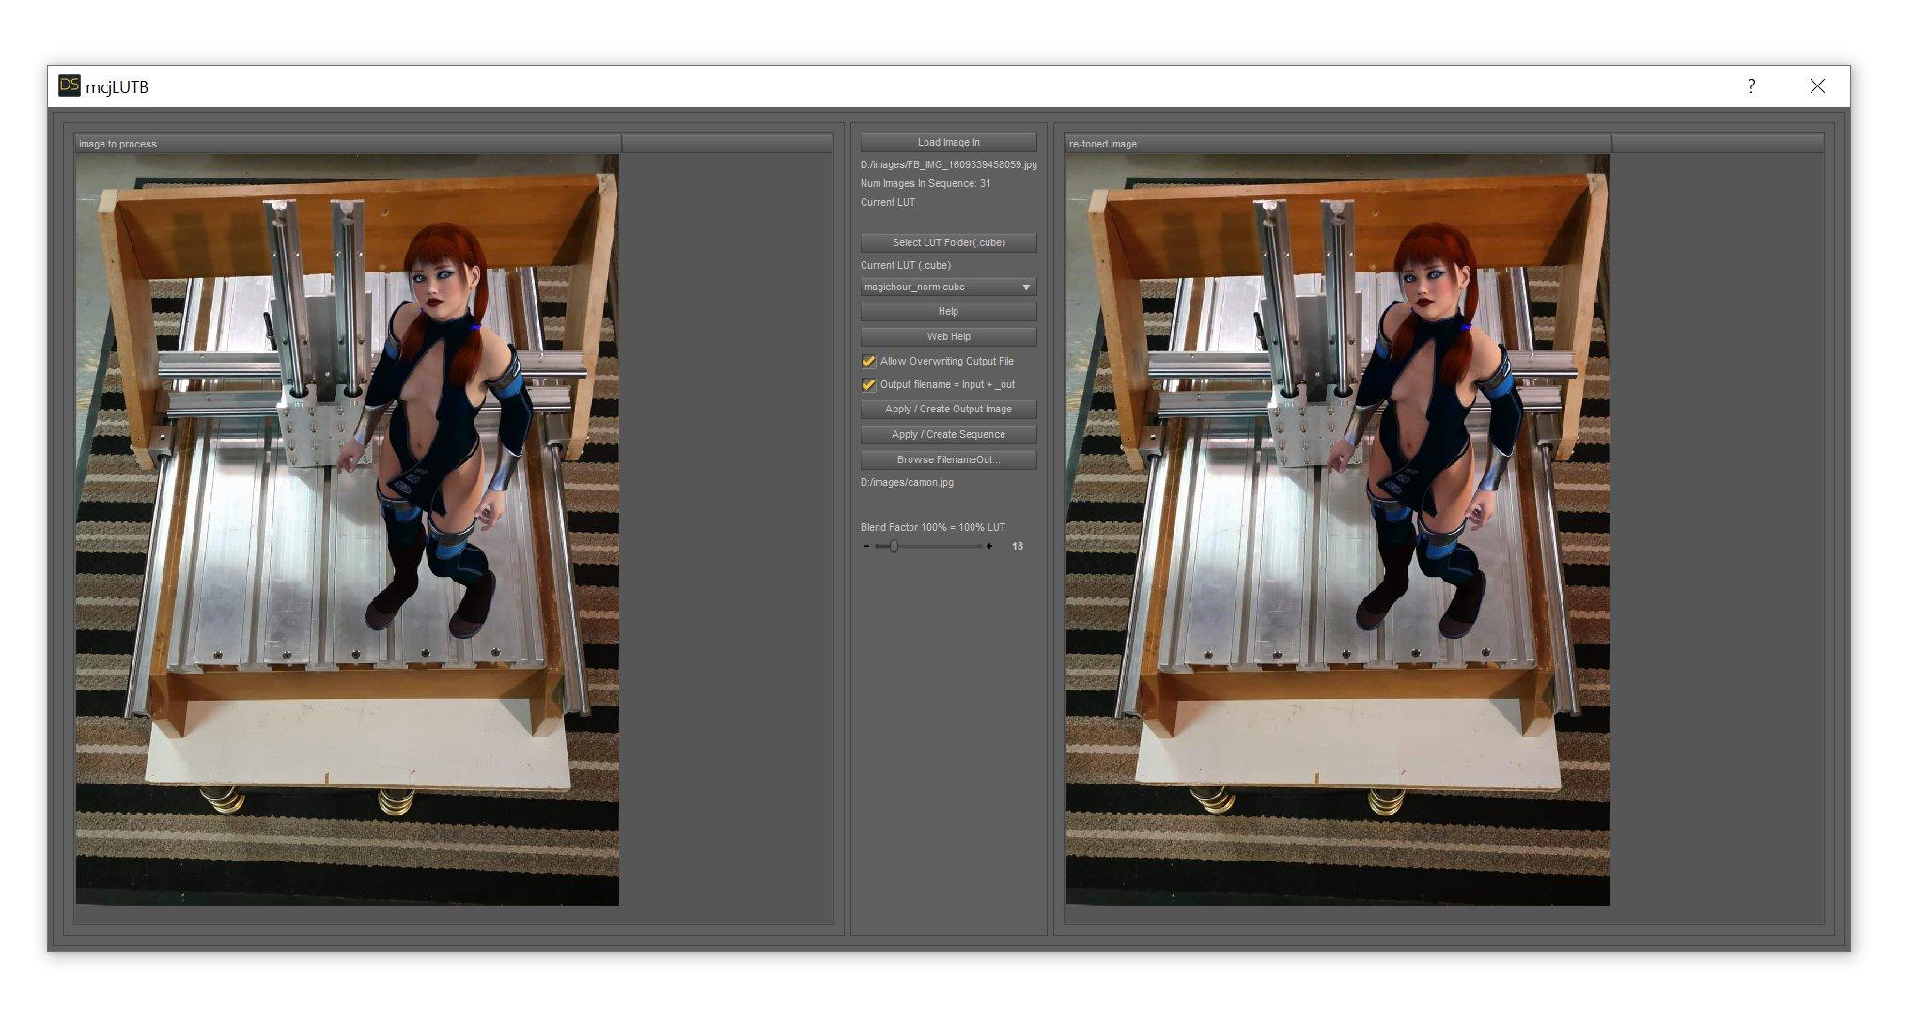This screenshot has width=1913, height=1024.
Task: Click the plus icon beside blend slider
Action: tap(989, 546)
